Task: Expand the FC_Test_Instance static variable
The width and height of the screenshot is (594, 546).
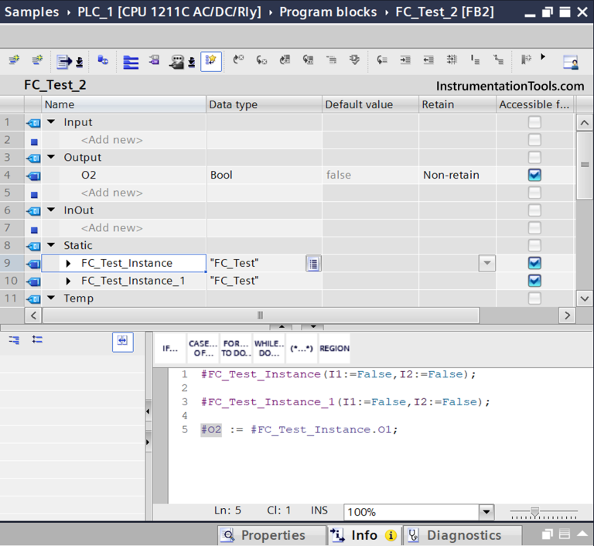Action: [69, 264]
